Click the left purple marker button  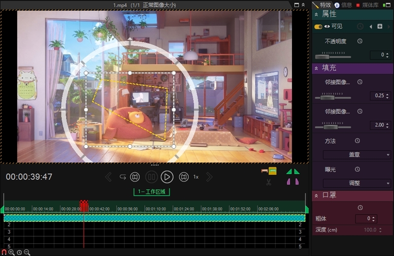click(x=289, y=182)
